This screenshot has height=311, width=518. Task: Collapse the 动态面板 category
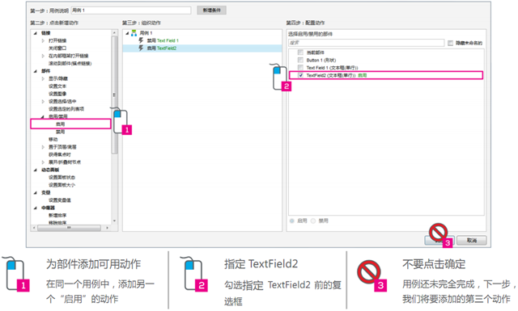[x=36, y=170]
